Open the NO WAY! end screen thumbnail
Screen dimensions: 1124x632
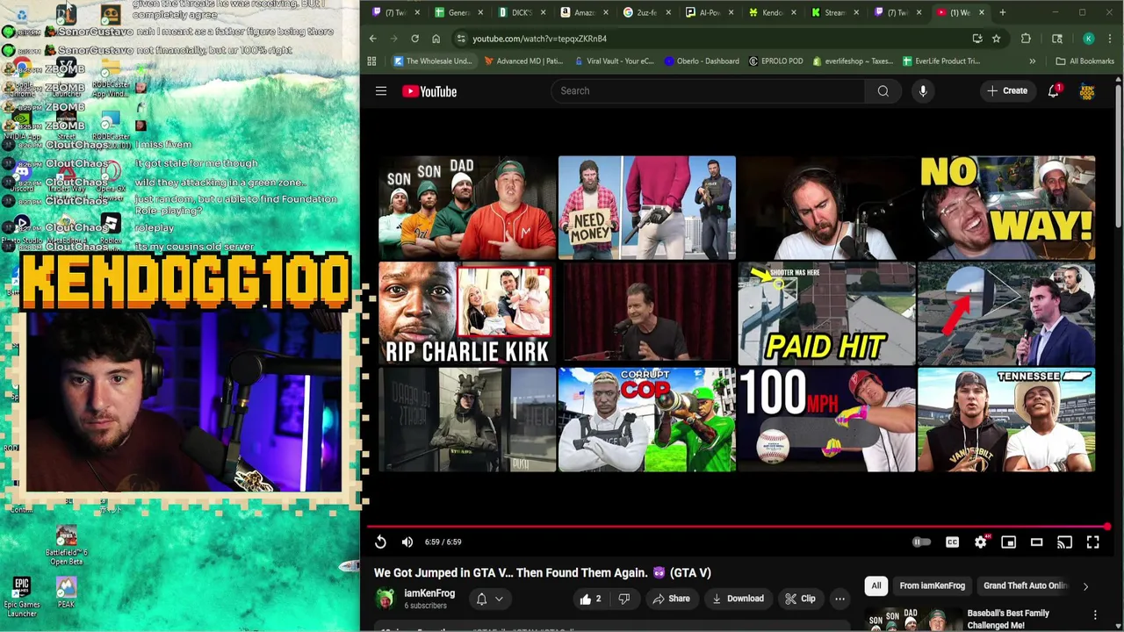[1006, 208]
